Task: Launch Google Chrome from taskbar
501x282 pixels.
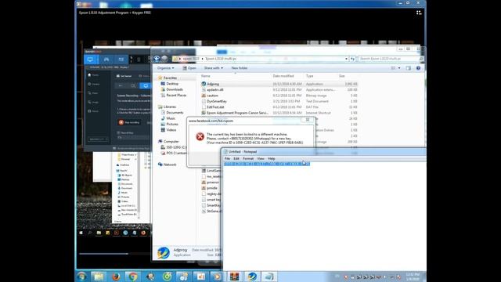Action: (x=132, y=277)
